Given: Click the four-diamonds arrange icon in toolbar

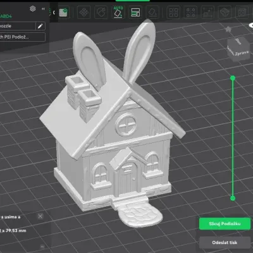Looking at the screenshot, I should [83, 13].
